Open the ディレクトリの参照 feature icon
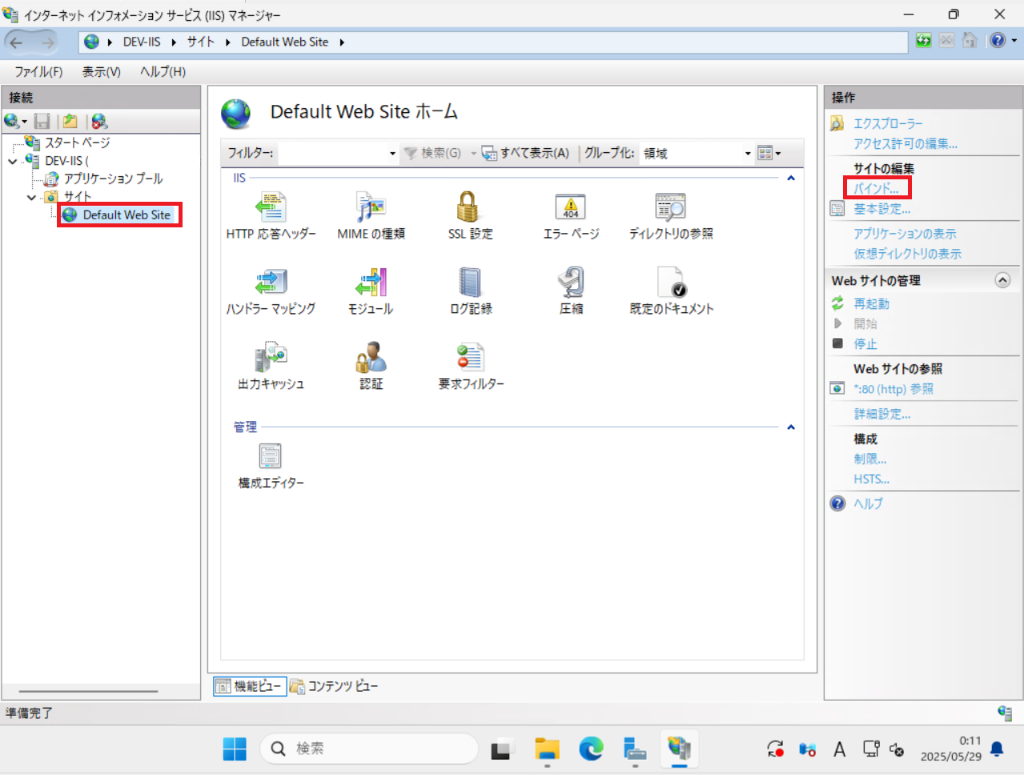This screenshot has width=1024, height=775. click(671, 207)
